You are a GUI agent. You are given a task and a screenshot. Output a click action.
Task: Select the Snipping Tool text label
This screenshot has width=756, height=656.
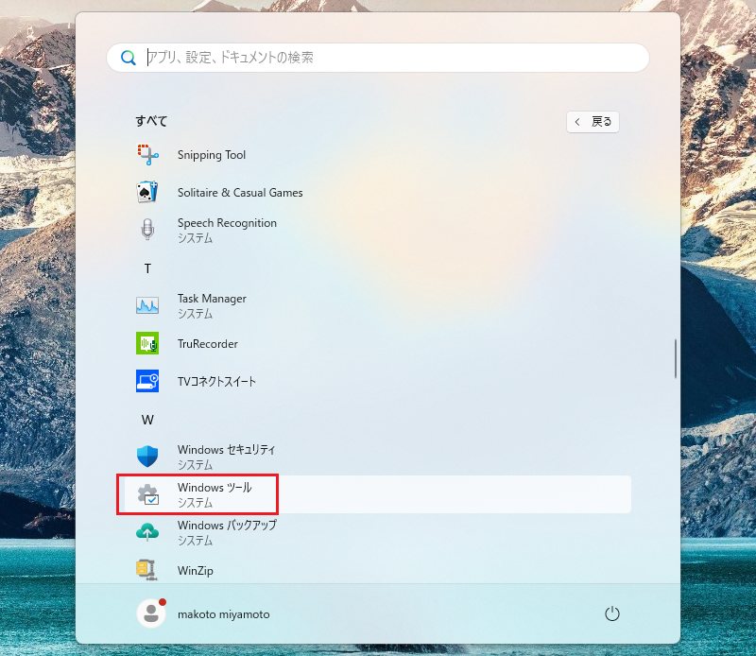pos(212,155)
